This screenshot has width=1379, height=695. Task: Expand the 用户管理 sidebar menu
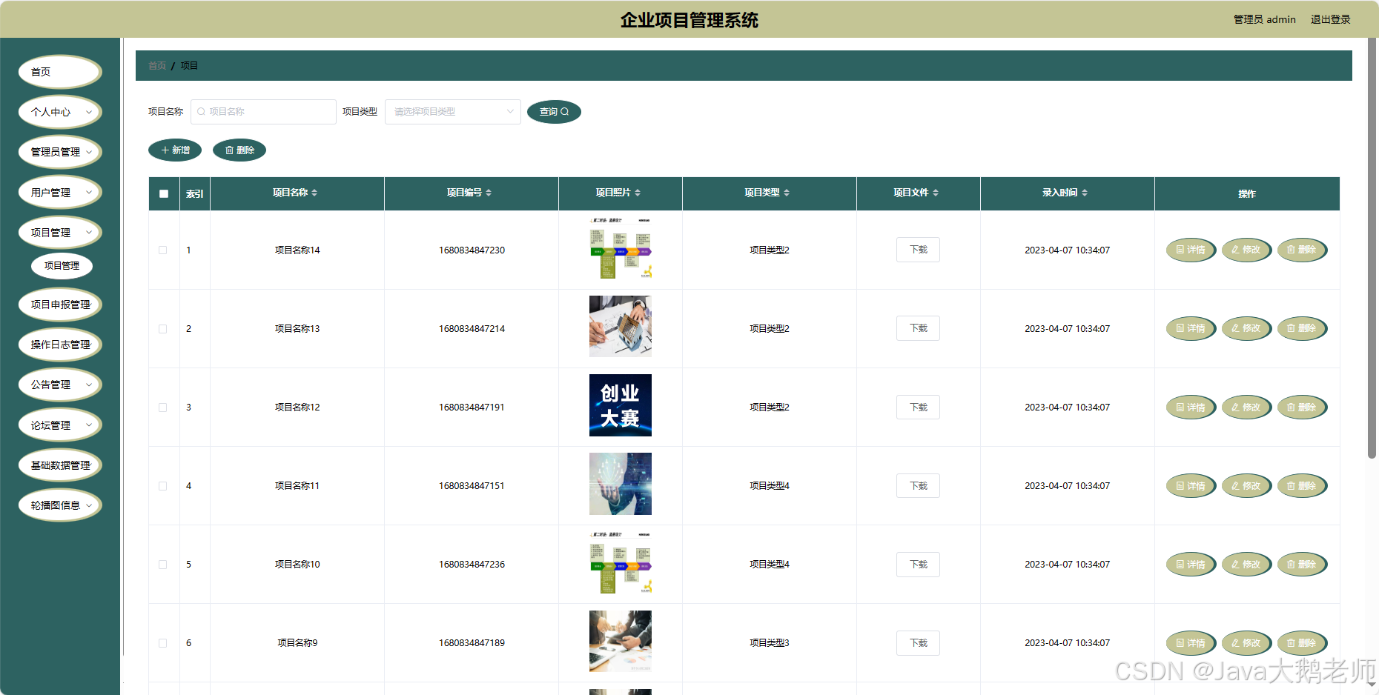(x=60, y=193)
